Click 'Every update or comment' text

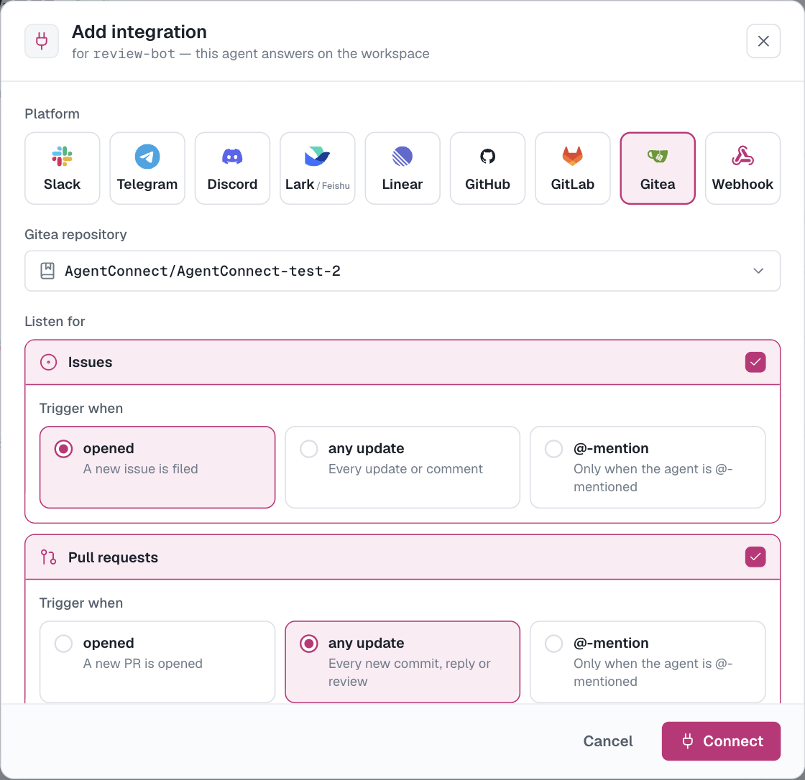click(405, 469)
